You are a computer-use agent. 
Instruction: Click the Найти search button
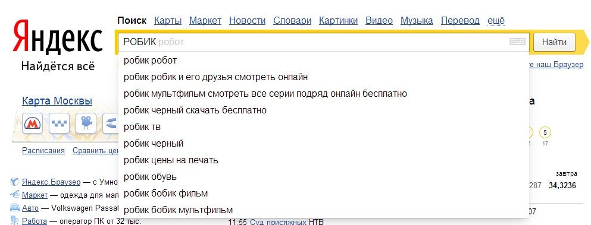click(x=555, y=42)
